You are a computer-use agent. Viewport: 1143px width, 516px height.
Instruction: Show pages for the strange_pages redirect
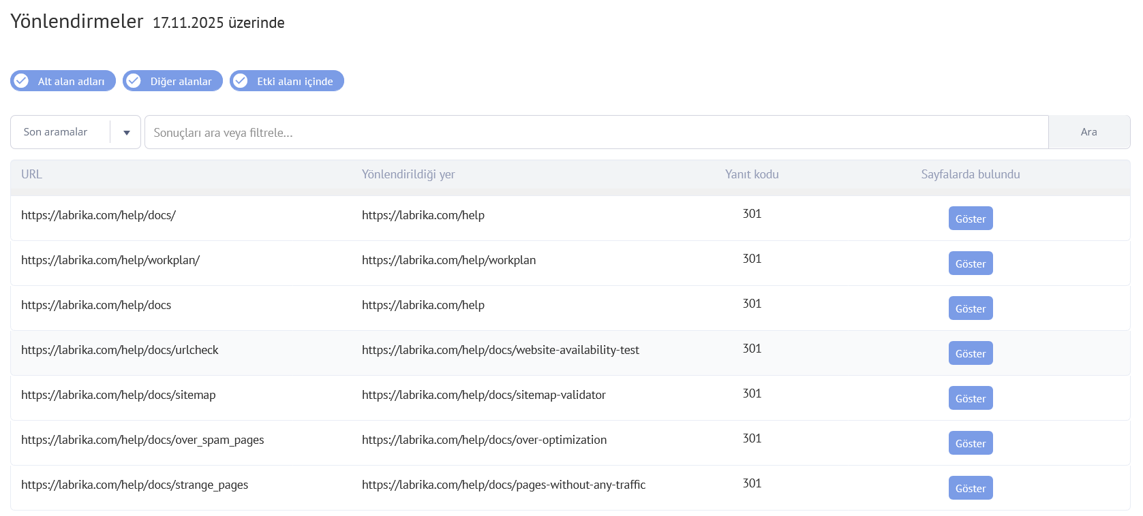coord(970,488)
